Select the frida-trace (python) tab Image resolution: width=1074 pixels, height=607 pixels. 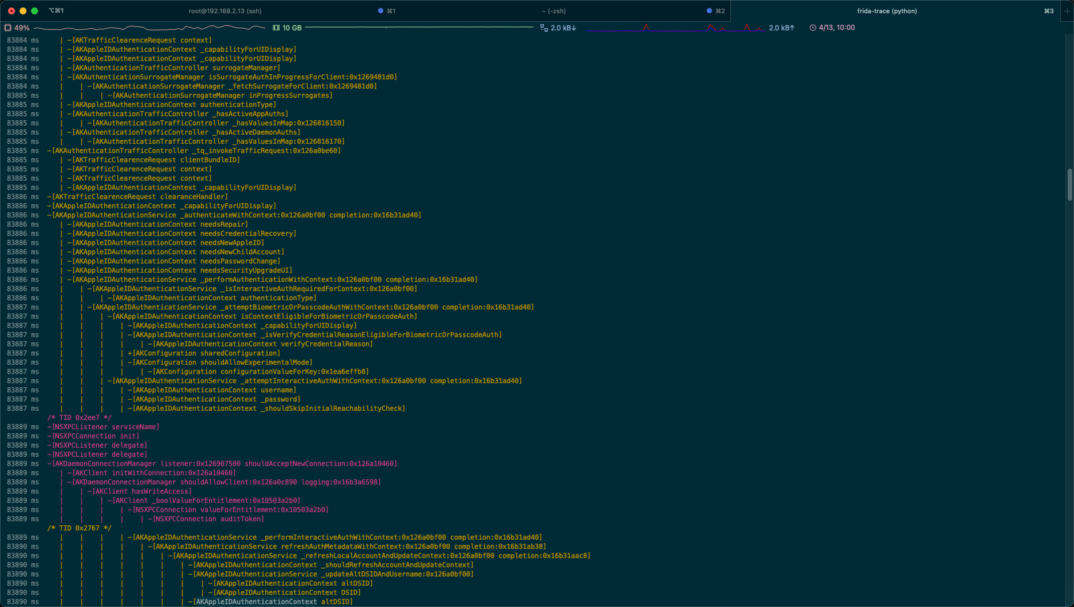(x=887, y=11)
